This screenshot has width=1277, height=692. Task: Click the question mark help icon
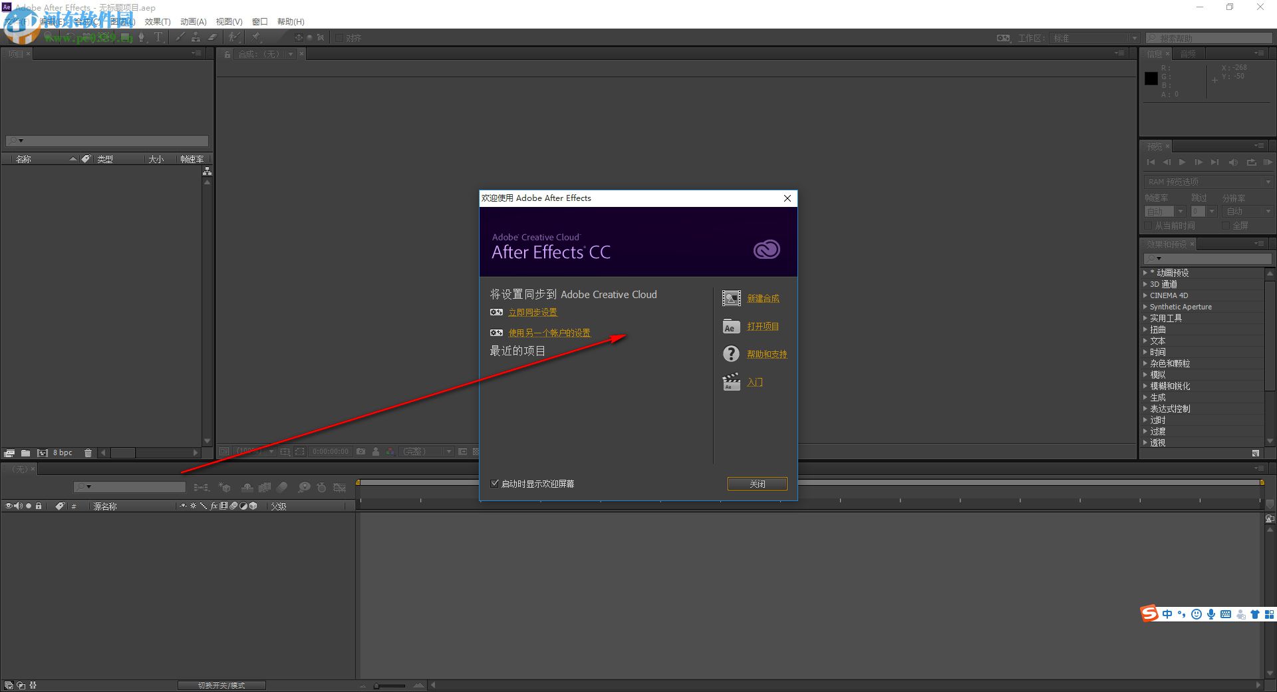point(731,354)
